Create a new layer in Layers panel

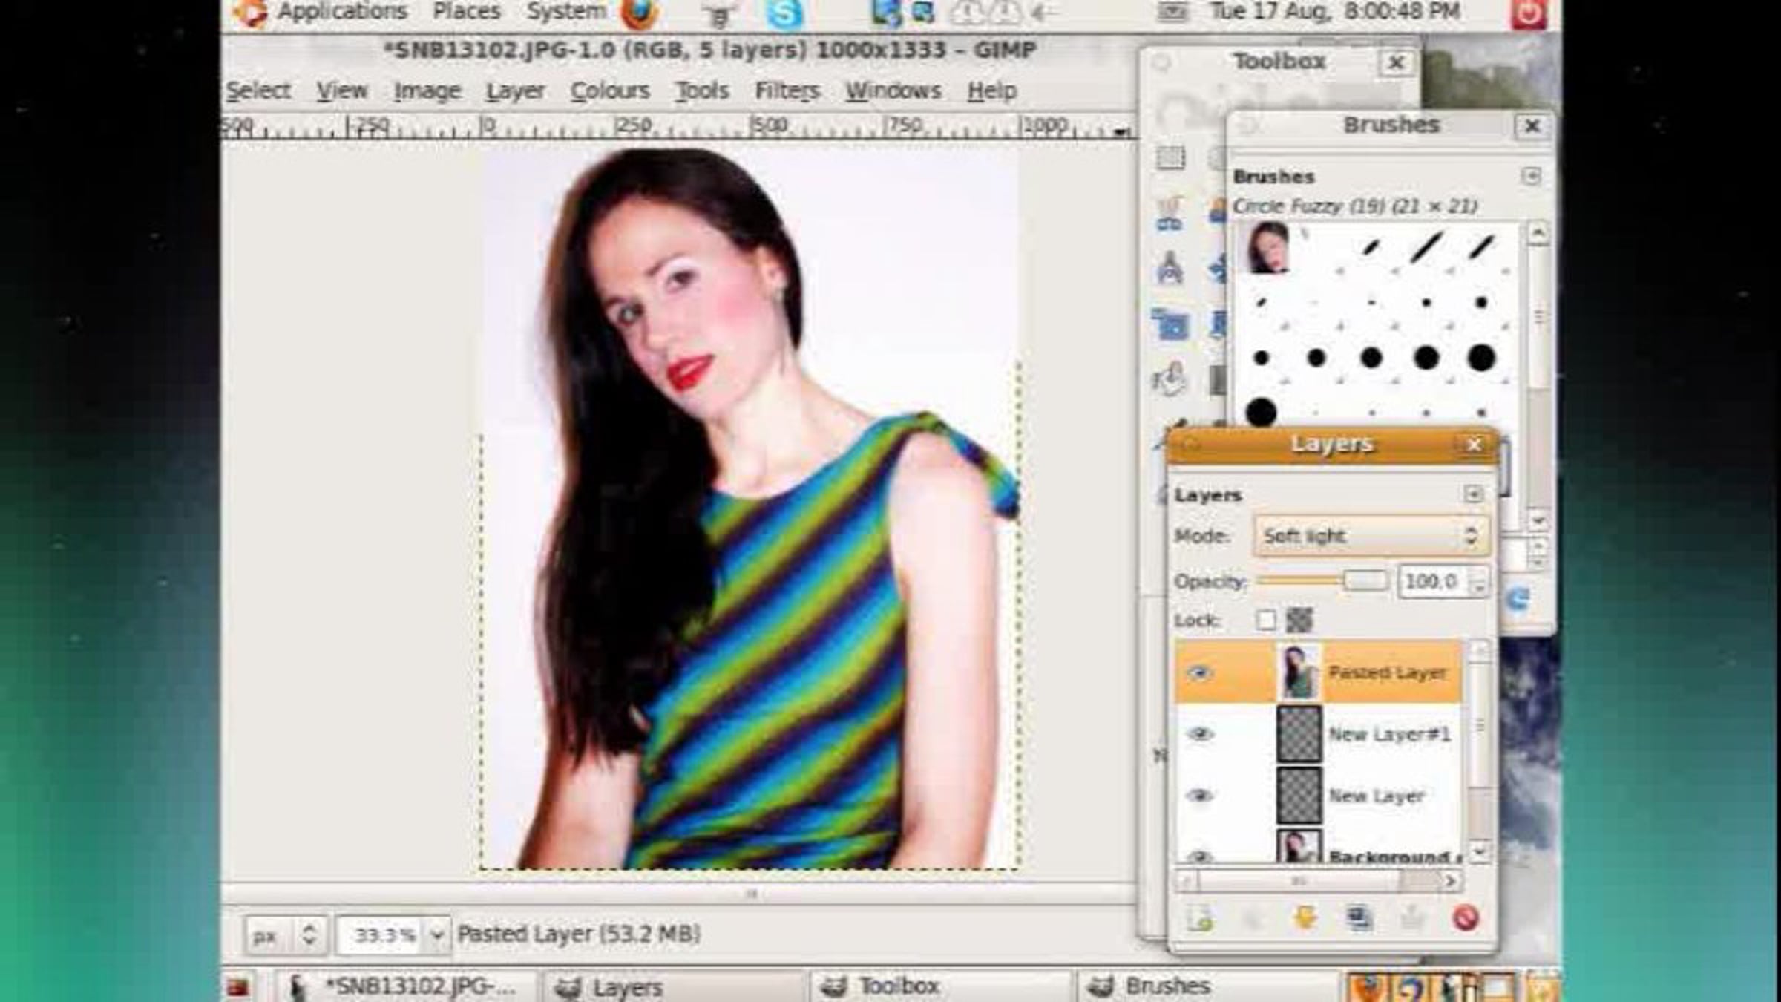pos(1200,919)
